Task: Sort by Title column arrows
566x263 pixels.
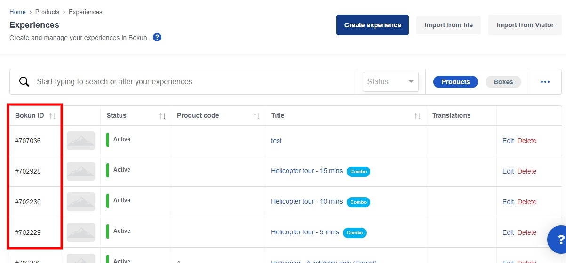Action: pyautogui.click(x=417, y=116)
